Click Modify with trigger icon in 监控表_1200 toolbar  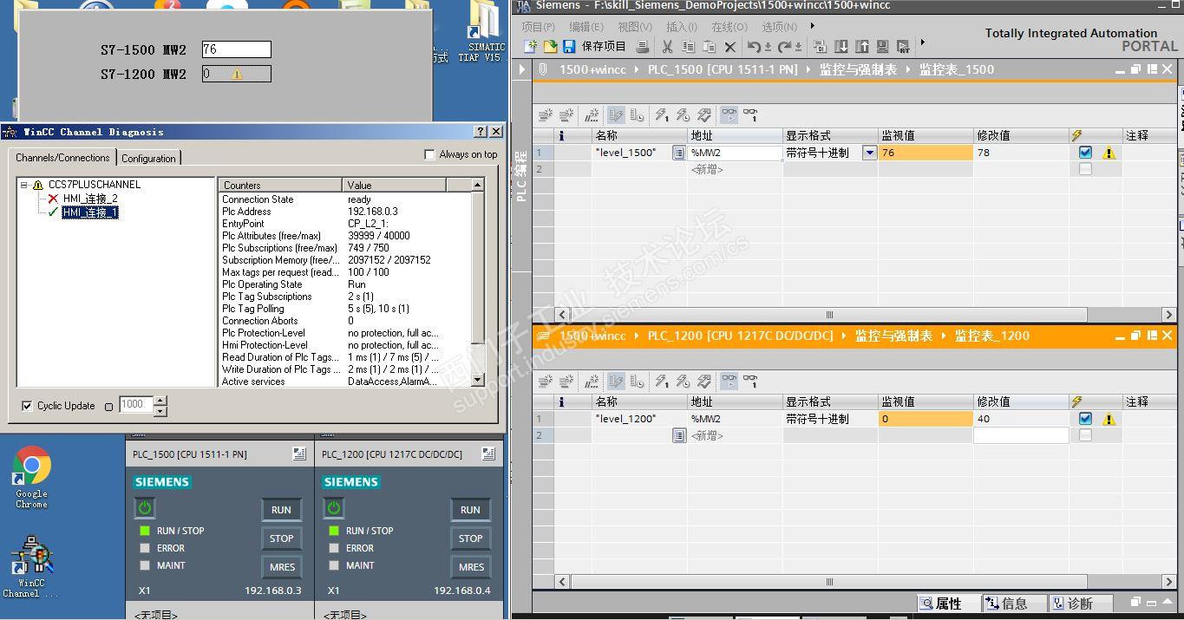(683, 381)
